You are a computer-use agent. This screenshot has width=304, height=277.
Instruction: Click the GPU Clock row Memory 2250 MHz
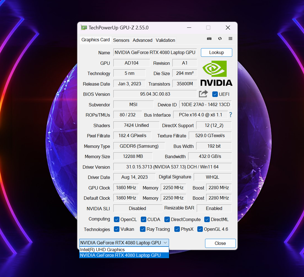click(x=173, y=188)
